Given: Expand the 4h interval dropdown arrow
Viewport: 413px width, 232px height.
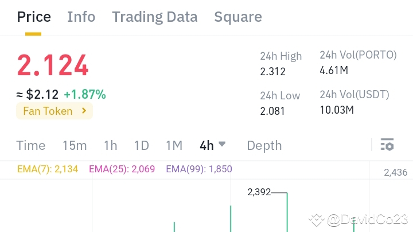Looking at the screenshot, I should point(222,144).
